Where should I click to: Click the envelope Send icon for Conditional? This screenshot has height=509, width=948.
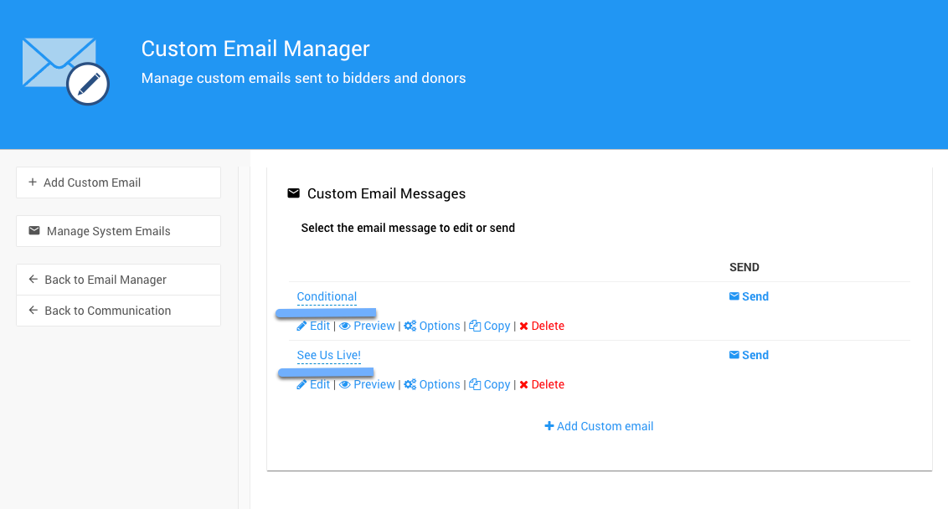coord(734,296)
